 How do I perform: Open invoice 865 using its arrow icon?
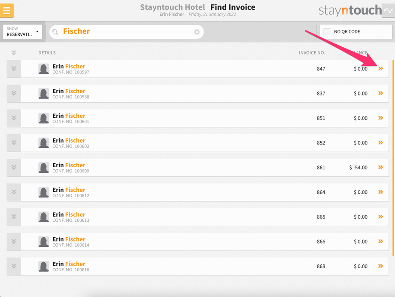pyautogui.click(x=380, y=217)
